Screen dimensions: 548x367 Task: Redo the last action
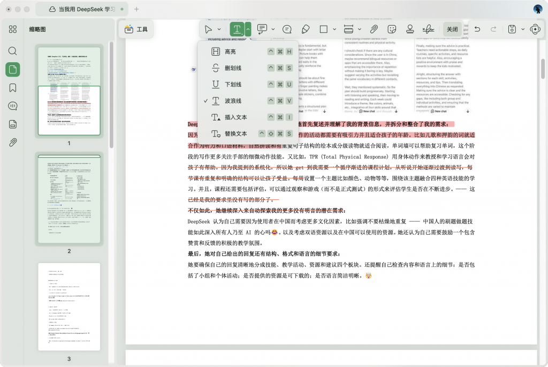tap(493, 29)
